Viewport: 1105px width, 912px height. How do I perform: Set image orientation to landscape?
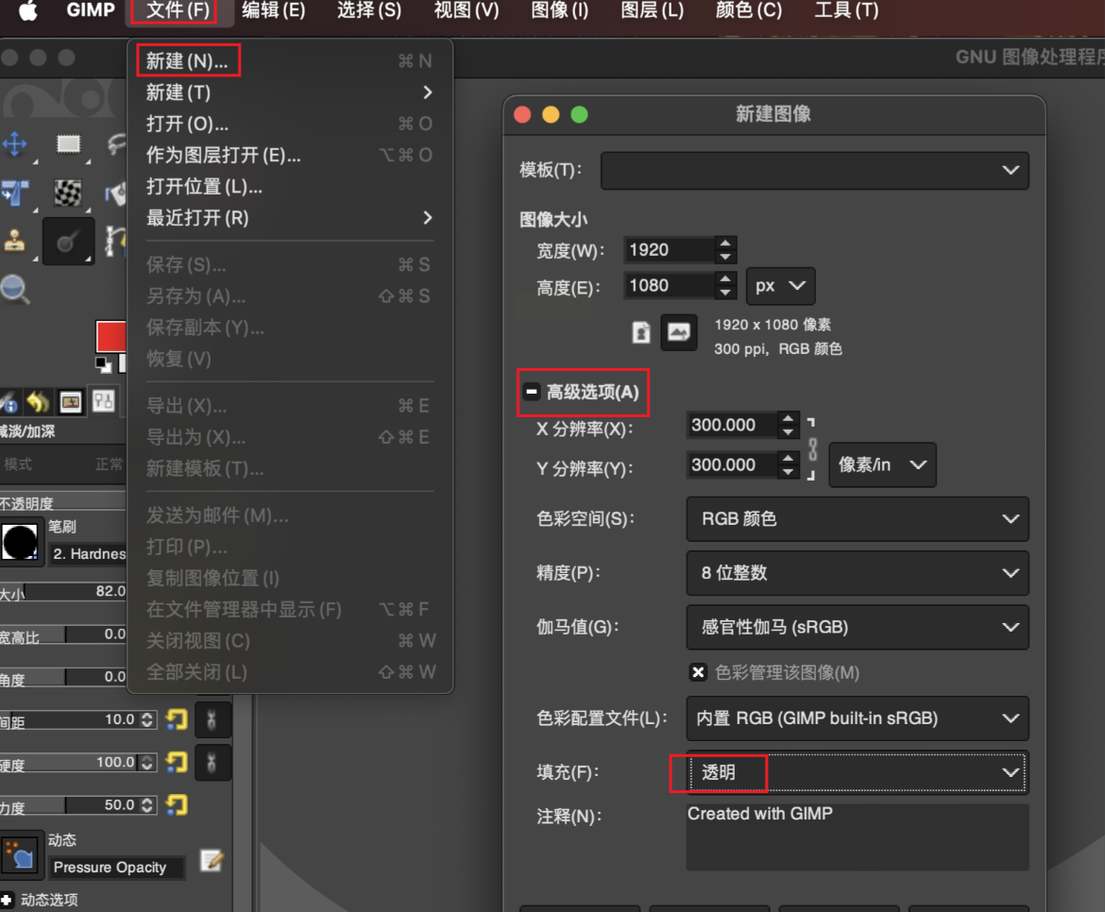pos(679,331)
